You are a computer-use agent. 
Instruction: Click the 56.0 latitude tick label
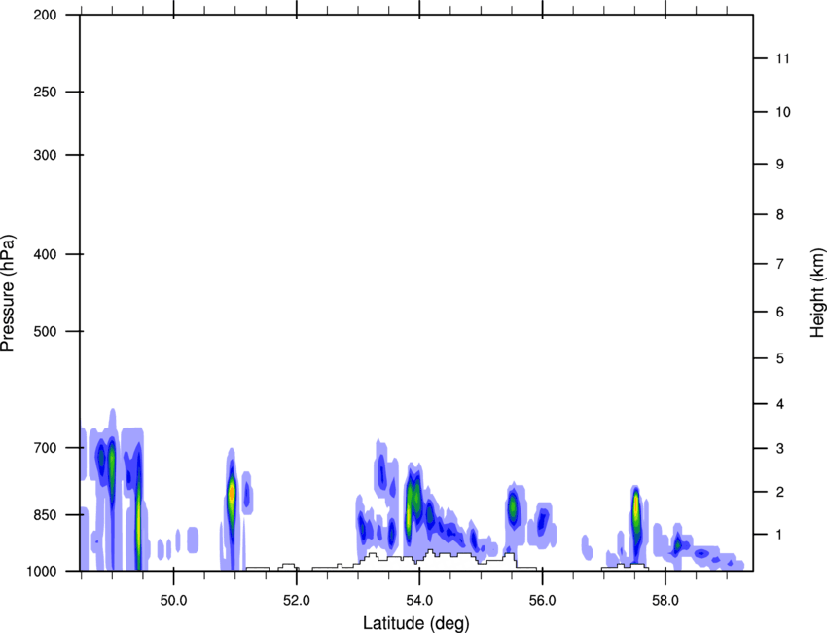point(542,601)
